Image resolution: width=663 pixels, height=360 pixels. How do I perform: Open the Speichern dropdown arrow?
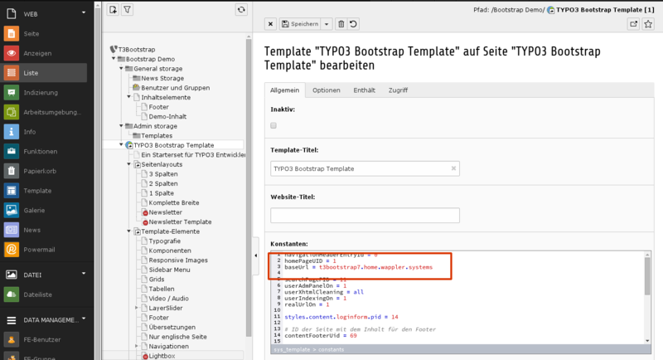(x=327, y=24)
